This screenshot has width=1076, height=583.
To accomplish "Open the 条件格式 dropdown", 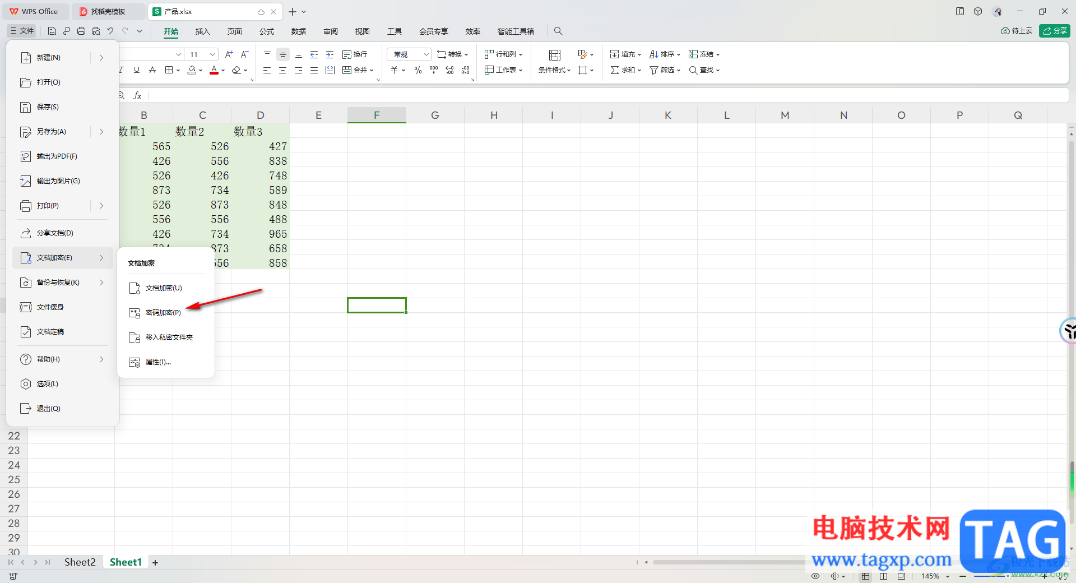I will coord(555,70).
